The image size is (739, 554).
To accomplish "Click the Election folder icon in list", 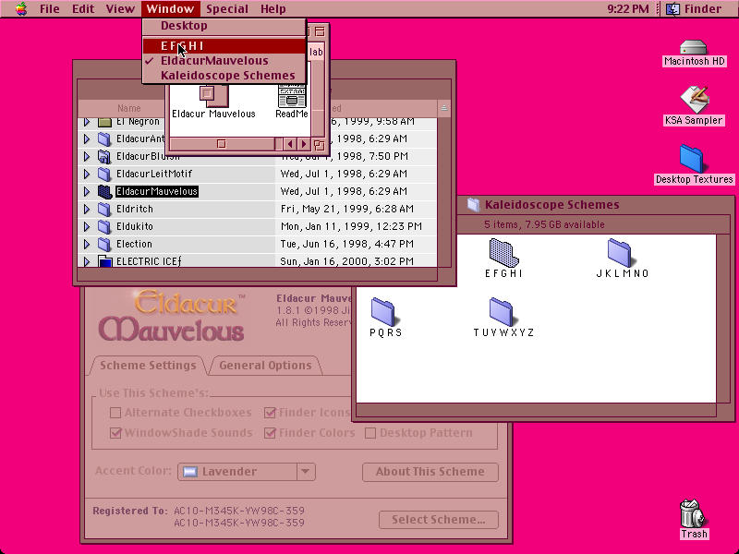I will 104,244.
